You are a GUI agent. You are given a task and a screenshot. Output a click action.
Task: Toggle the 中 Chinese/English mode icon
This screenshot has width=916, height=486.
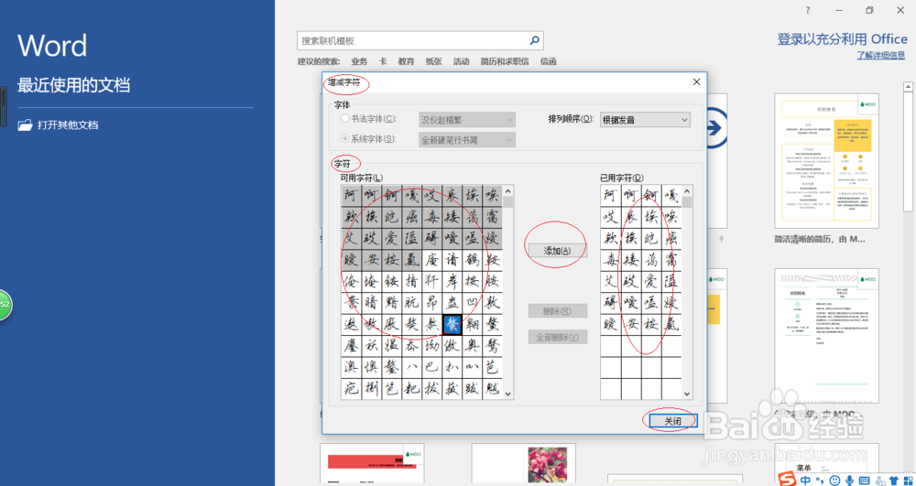pyautogui.click(x=805, y=481)
